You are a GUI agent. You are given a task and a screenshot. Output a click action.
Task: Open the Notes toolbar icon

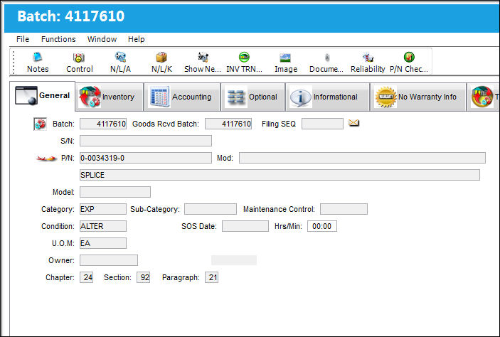click(x=38, y=62)
